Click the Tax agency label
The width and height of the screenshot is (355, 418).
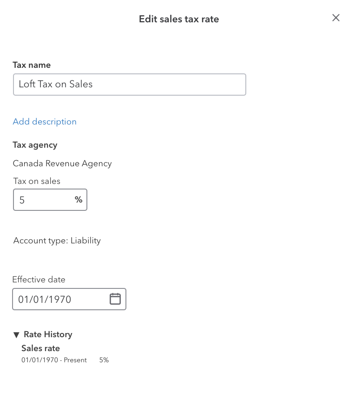coord(35,145)
